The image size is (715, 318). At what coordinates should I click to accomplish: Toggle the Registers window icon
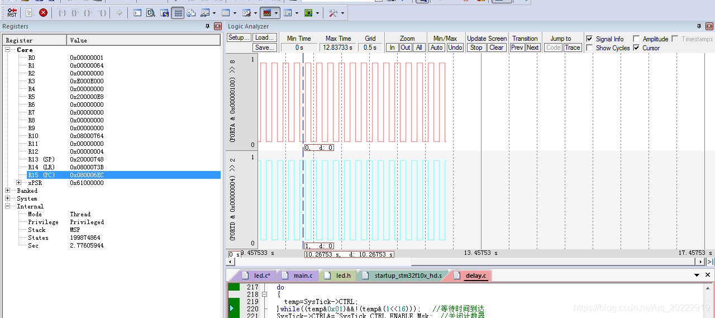coord(178,13)
